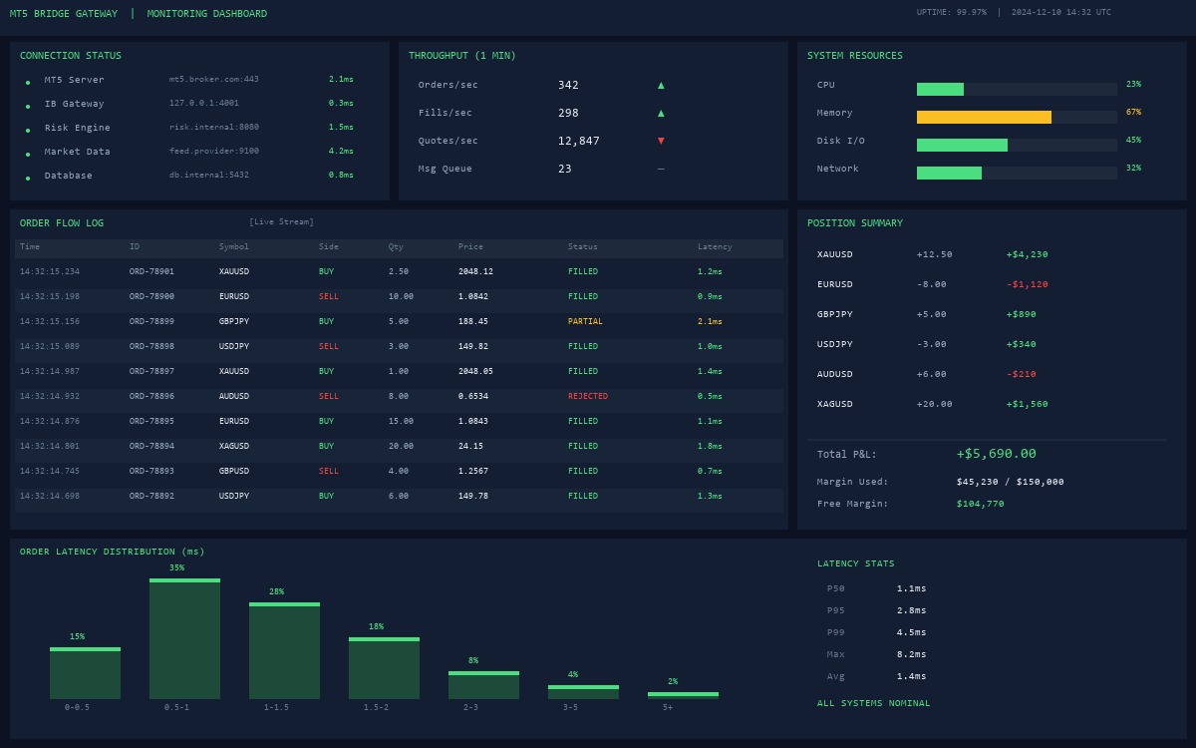
Task: Expand the LATENCY STATS section header
Action: tap(857, 563)
